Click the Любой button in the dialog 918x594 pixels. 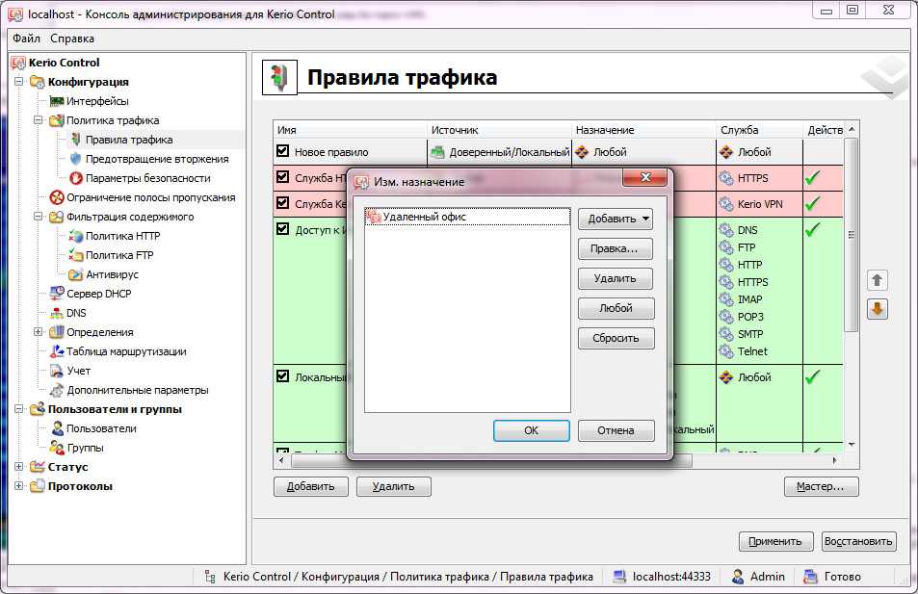pos(616,308)
